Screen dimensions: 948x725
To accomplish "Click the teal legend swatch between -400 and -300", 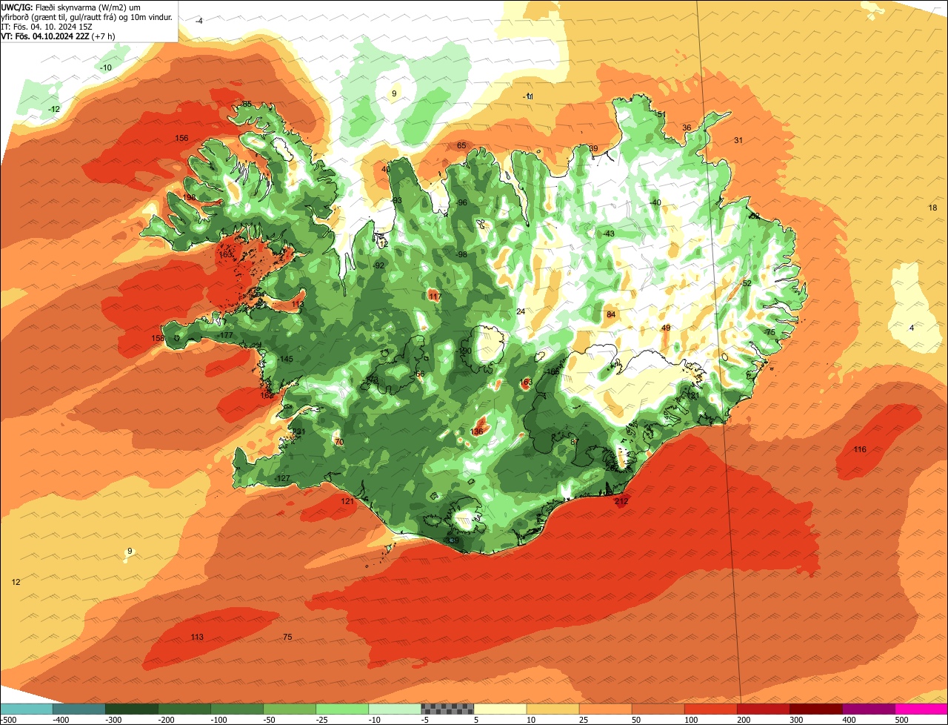I will click(x=79, y=709).
